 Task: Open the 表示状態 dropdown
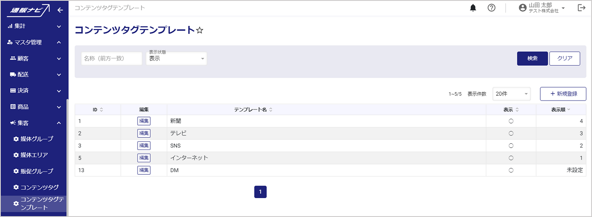[x=176, y=59]
